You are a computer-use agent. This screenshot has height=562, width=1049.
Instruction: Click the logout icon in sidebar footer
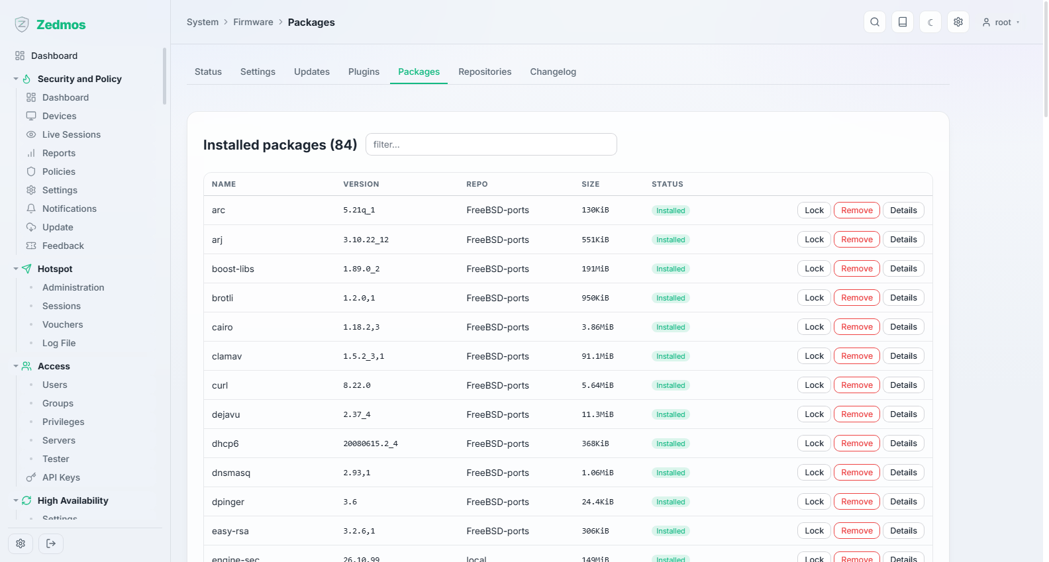point(51,543)
